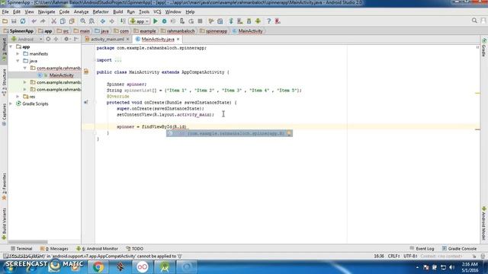Click the Synchronize toolbar icon
This screenshot has width=488, height=274.
[x=23, y=21]
